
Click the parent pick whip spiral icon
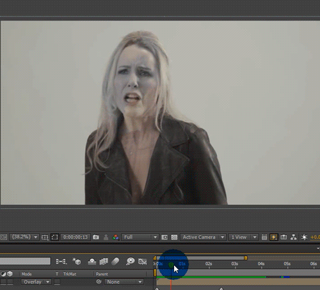pos(99,282)
